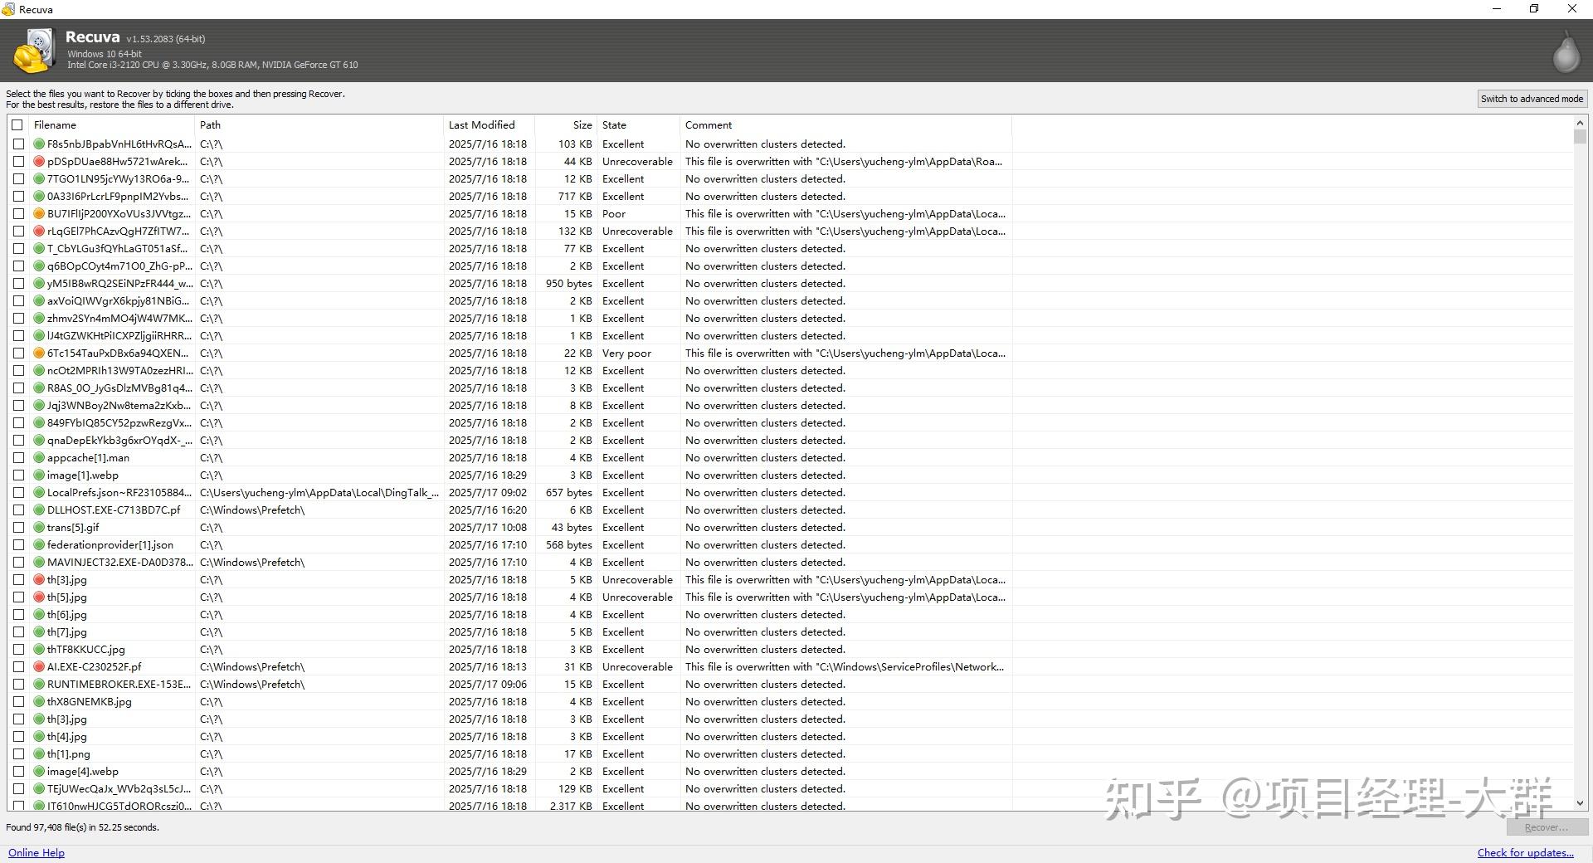Image resolution: width=1593 pixels, height=863 pixels.
Task: Check the box for thTF8KKUCC.jpg
Action: click(x=18, y=649)
